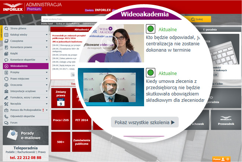The height and width of the screenshot is (162, 242).
Task: Click the Komentarze ekspertów speech bubble icon
Action: (6, 60)
